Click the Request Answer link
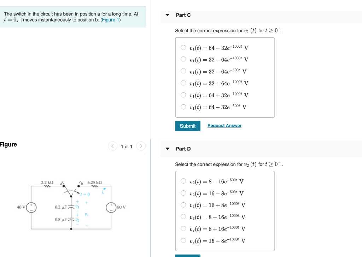Viewport: 362px width, 257px height. (x=224, y=126)
